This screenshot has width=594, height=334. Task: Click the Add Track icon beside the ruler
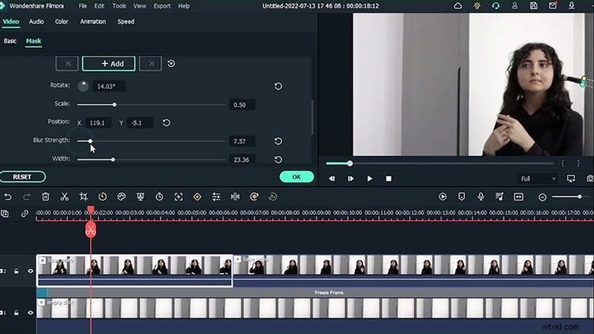click(5, 214)
